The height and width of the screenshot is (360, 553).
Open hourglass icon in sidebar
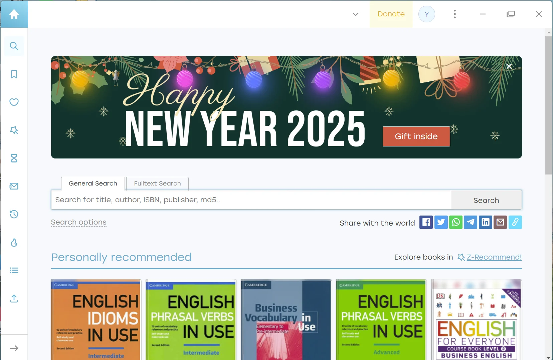coord(14,158)
